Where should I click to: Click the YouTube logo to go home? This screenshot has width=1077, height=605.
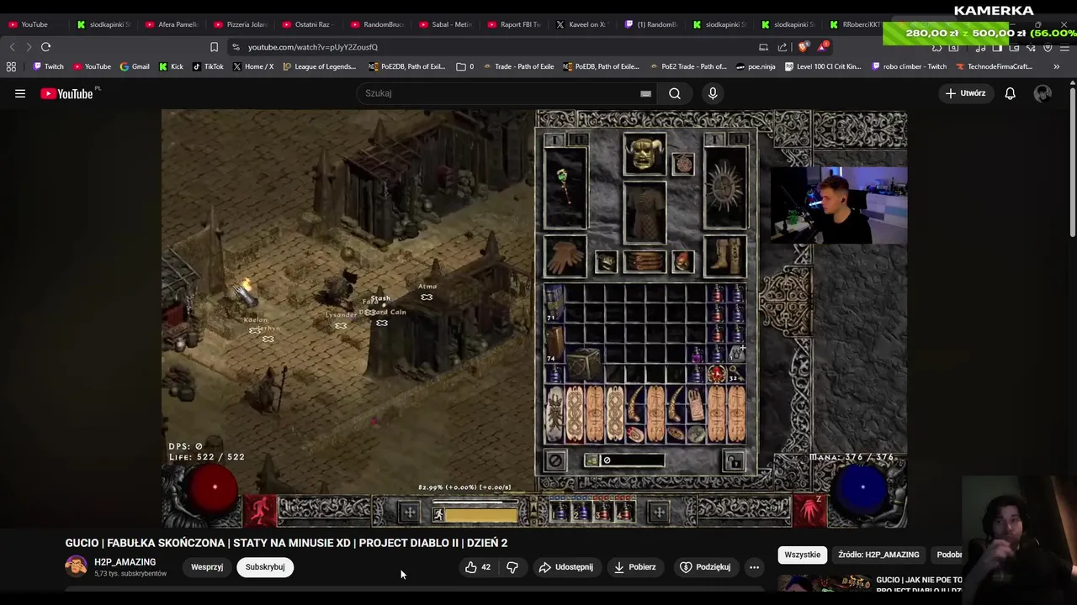[67, 93]
